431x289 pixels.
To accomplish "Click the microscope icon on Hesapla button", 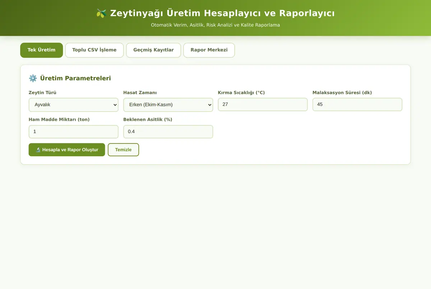I will tap(38, 150).
